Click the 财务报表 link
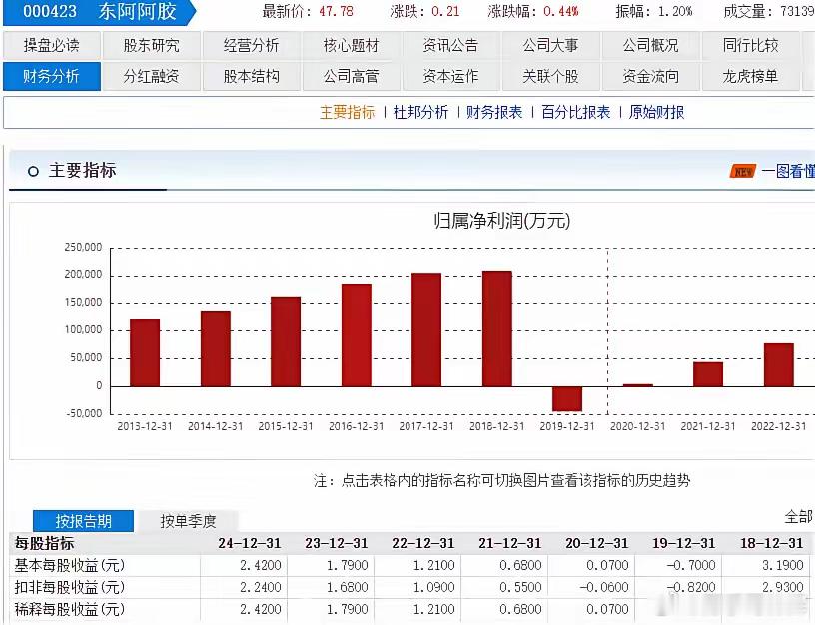815x625 pixels. [x=494, y=112]
